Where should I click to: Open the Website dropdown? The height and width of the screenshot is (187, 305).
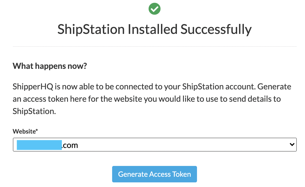pyautogui.click(x=154, y=145)
